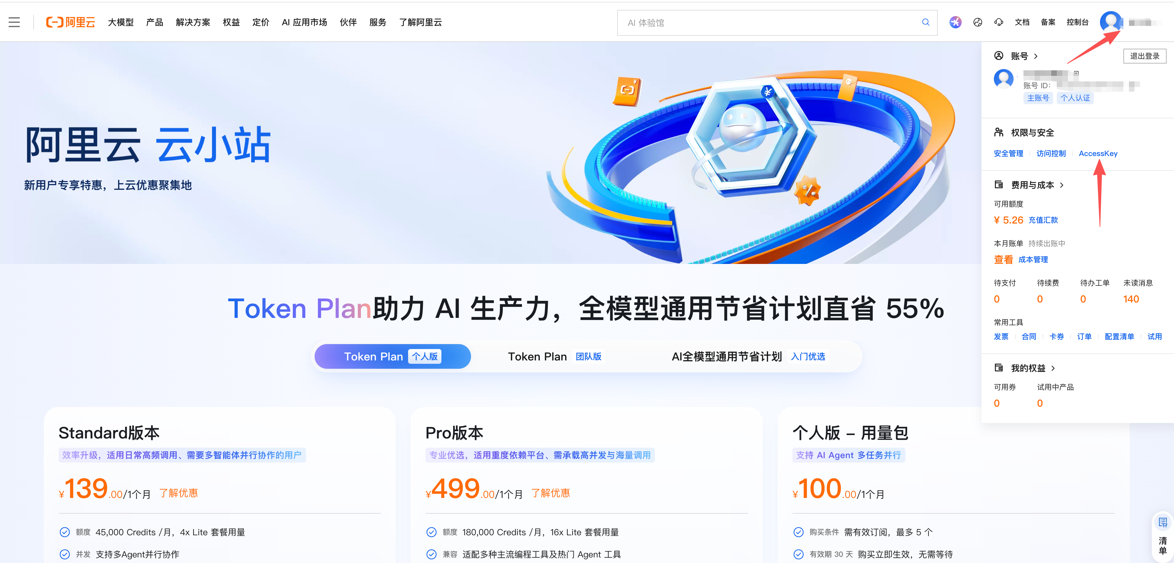Open the 访问控制 link
Screen dimensions: 1174x563
pos(1051,154)
